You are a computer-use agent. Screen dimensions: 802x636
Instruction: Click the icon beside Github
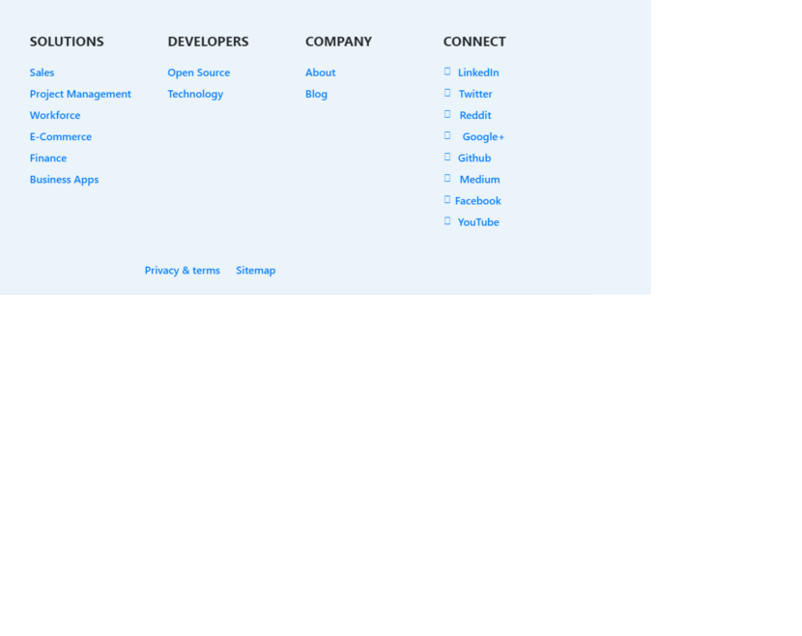tap(447, 157)
